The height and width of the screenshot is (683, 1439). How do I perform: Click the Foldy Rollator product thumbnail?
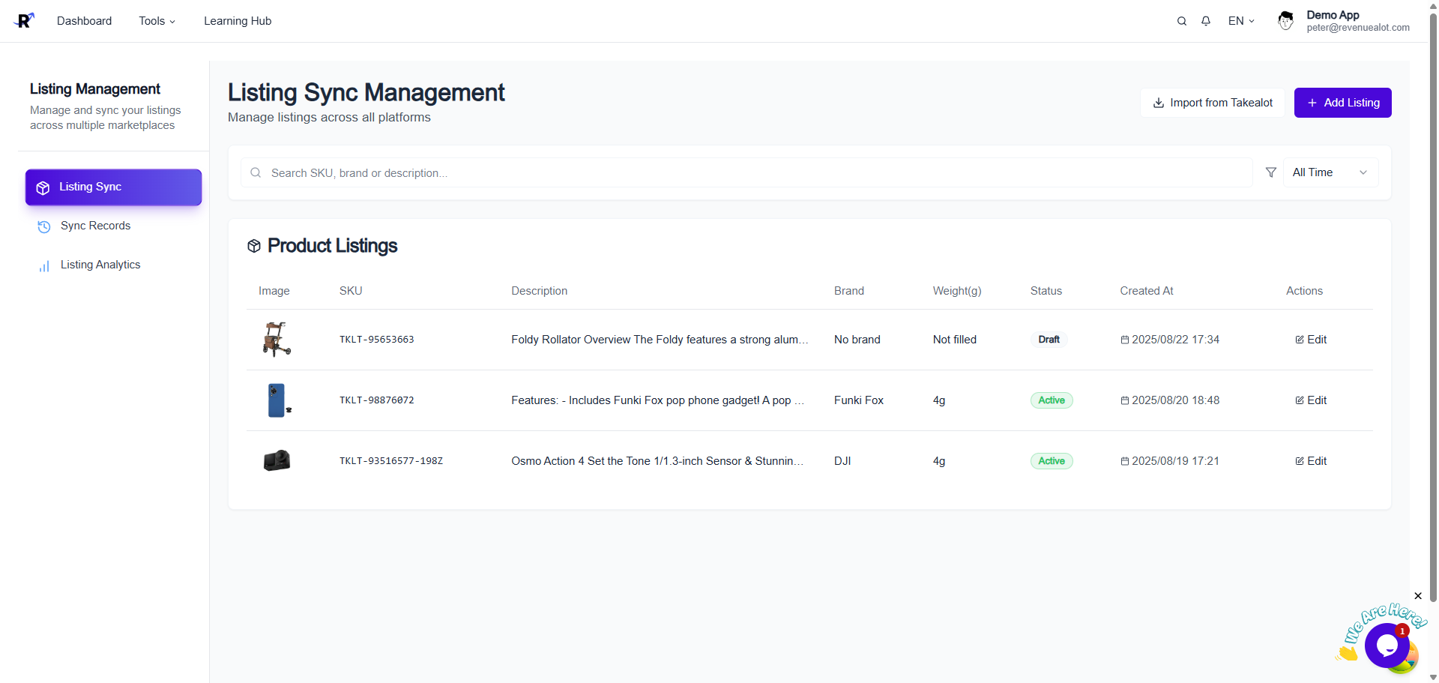click(277, 340)
